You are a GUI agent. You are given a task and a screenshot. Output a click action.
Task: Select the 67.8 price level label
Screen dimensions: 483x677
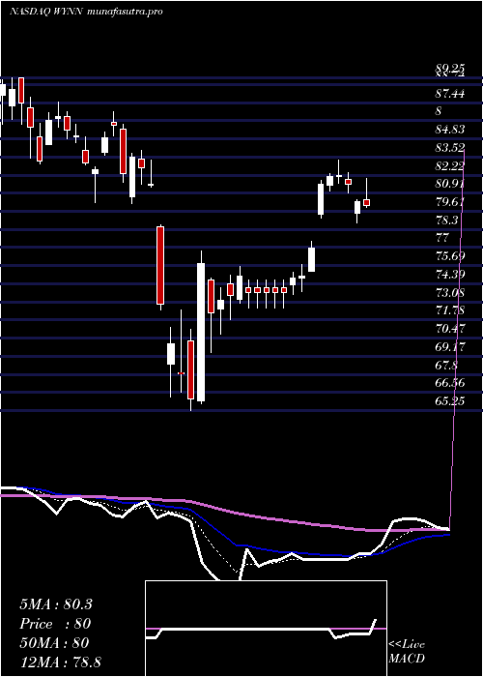tap(446, 366)
